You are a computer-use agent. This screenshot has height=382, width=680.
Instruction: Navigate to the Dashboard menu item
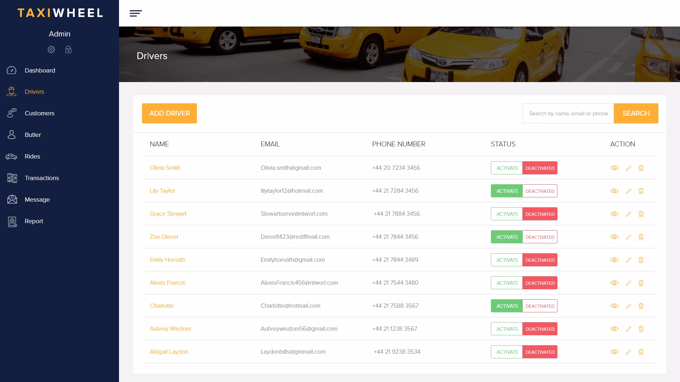click(x=40, y=70)
